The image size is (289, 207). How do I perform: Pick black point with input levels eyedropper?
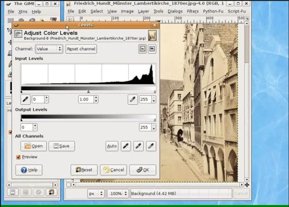[x=25, y=99]
